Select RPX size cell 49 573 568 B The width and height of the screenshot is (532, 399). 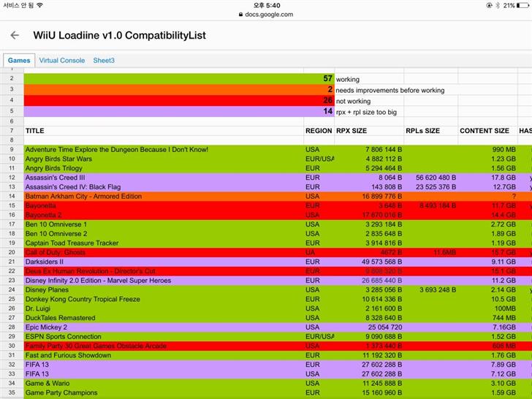click(369, 262)
